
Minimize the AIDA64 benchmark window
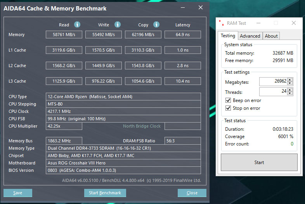[x=183, y=8]
